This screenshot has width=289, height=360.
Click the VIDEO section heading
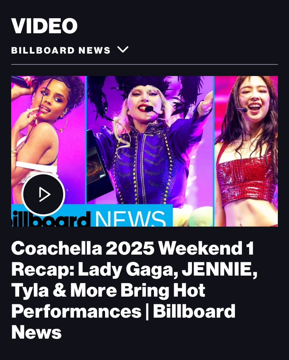coord(44,26)
